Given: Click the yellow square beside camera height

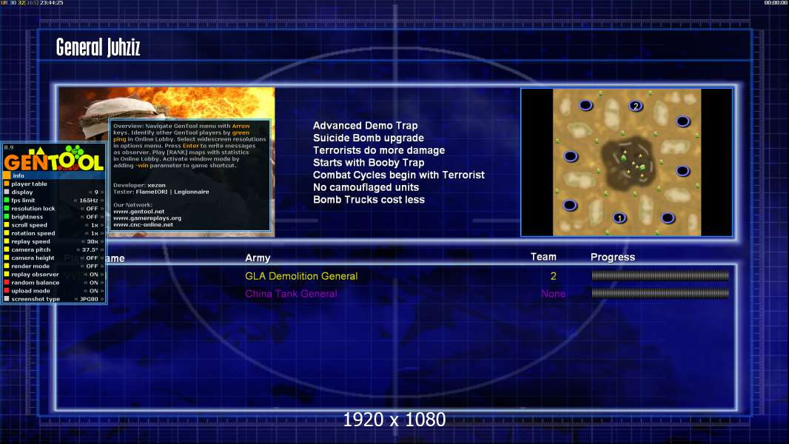Looking at the screenshot, I should [x=7, y=258].
